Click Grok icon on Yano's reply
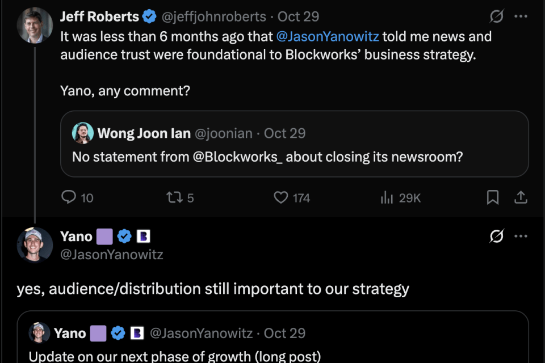545x363 pixels. tap(496, 237)
